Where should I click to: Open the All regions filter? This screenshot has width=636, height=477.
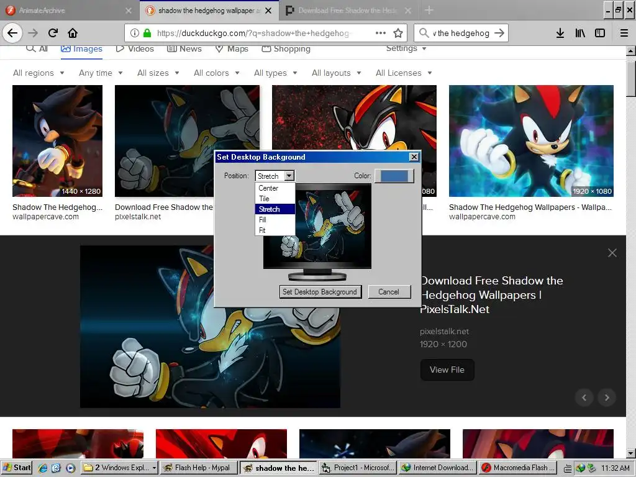click(x=39, y=73)
